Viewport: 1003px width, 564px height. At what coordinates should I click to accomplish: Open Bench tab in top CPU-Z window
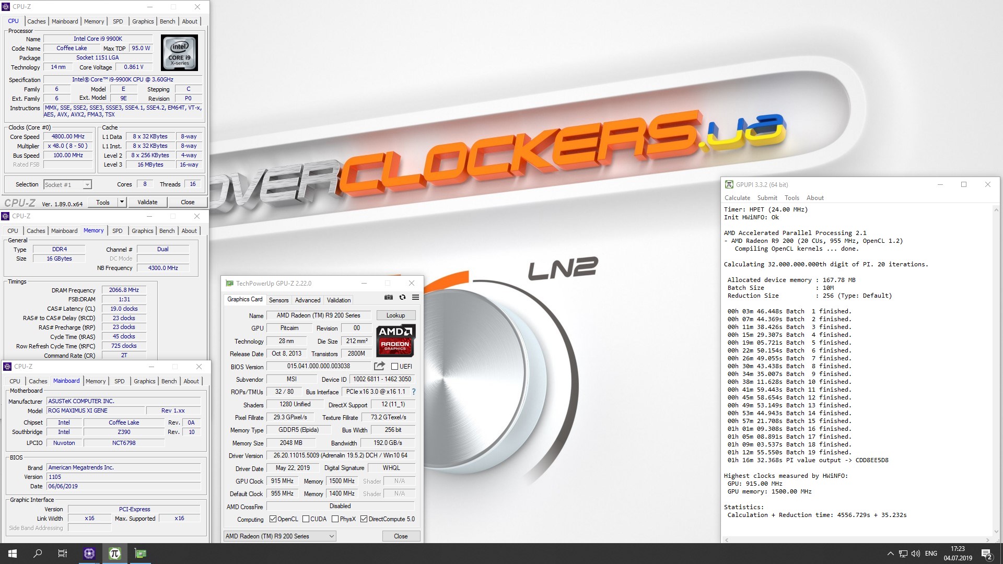pyautogui.click(x=168, y=21)
